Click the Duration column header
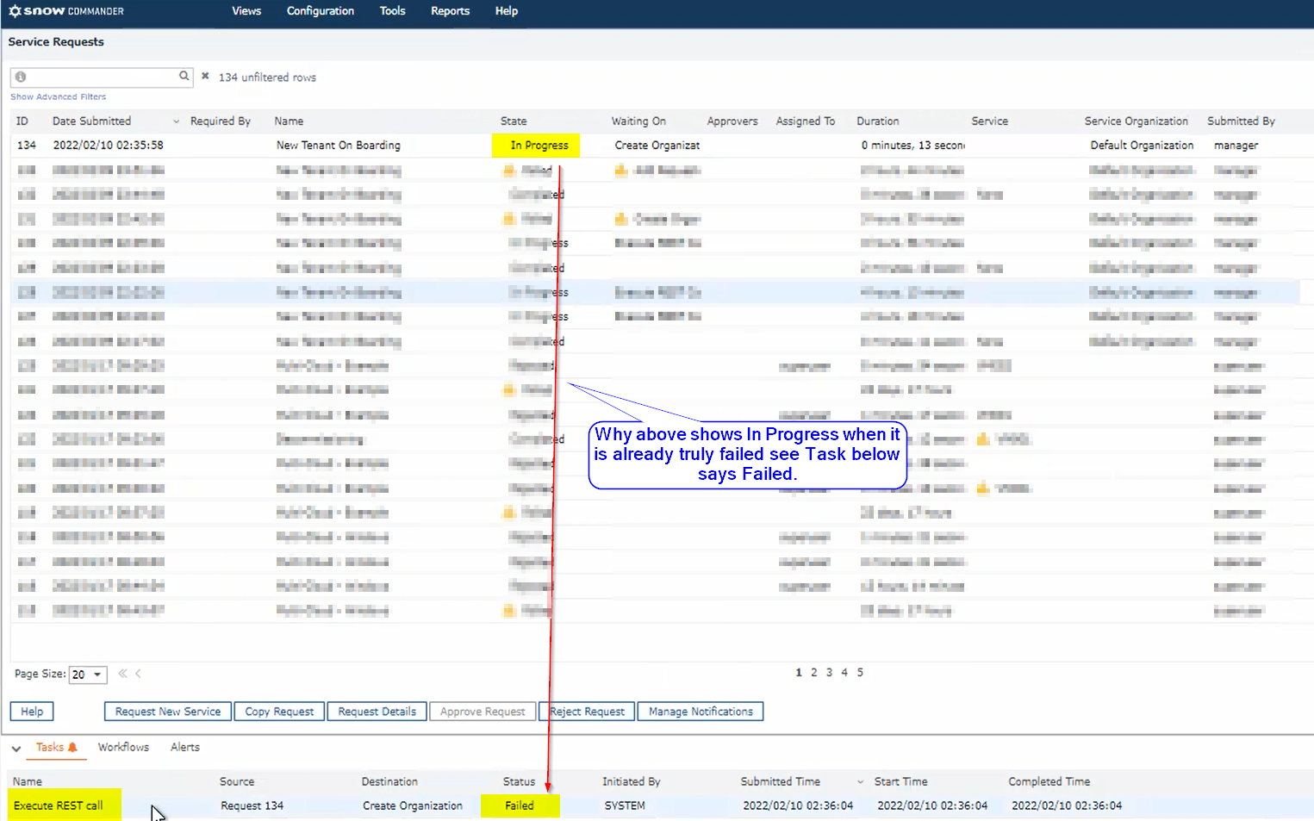 878,121
